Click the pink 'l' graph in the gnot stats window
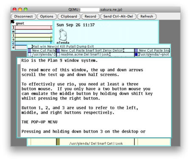 tap(34, 27)
